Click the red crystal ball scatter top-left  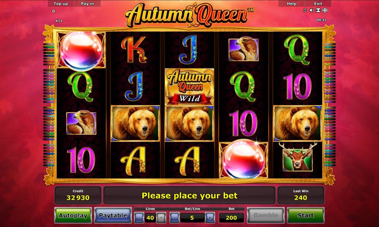click(x=81, y=50)
